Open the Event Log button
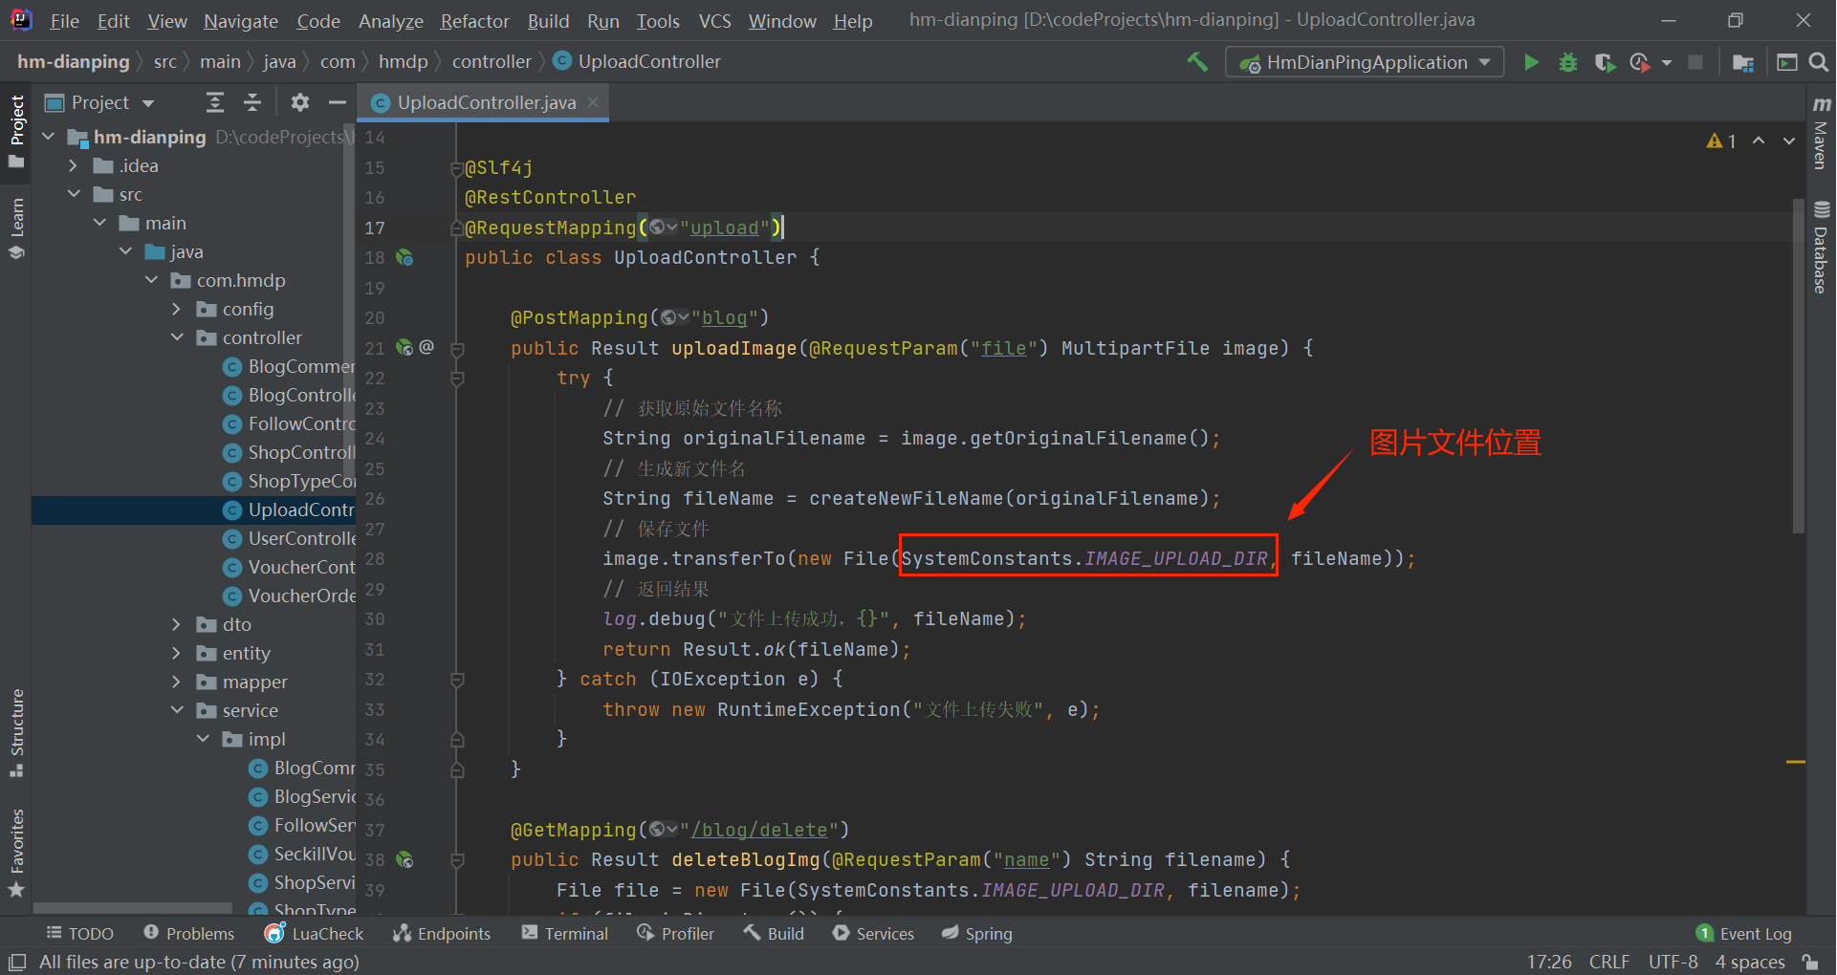Image resolution: width=1837 pixels, height=975 pixels. tap(1744, 933)
